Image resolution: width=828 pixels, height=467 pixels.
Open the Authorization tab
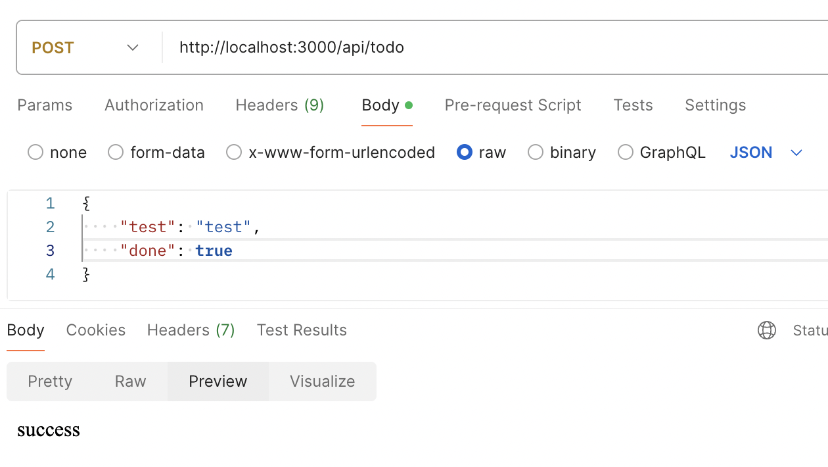click(x=154, y=105)
